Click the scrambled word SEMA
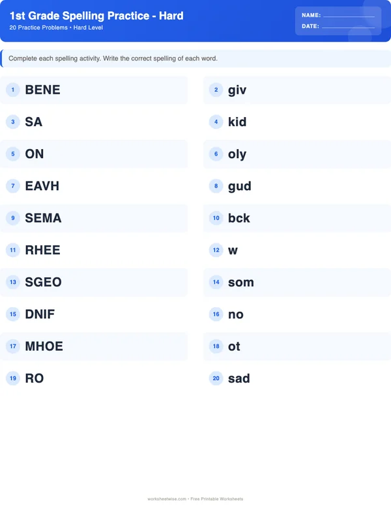The width and height of the screenshot is (391, 505). (43, 218)
